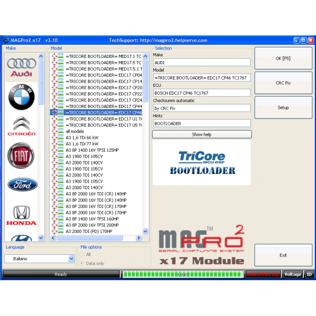Select '=TRICORE BOOTLOADER= MED17.5' row

(x=103, y=63)
